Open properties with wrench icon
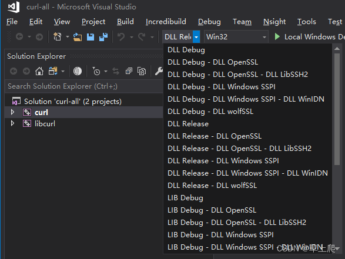 159,71
